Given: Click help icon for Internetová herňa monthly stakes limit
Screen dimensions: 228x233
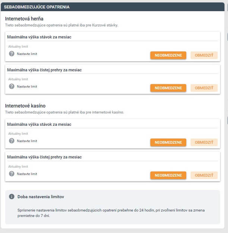Looking at the screenshot, I should click(x=12, y=54).
